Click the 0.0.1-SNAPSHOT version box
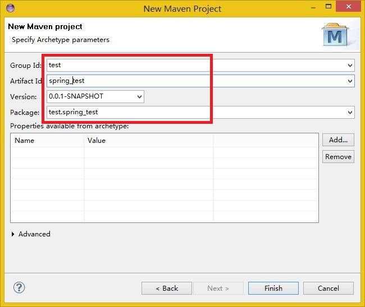 pyautogui.click(x=95, y=96)
